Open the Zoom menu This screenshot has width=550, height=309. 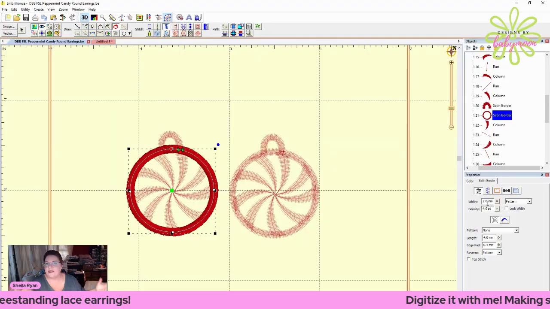(x=63, y=9)
